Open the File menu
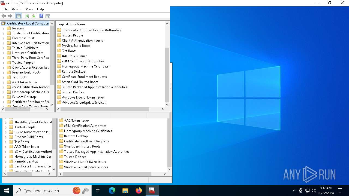This screenshot has width=349, height=196. point(5,9)
